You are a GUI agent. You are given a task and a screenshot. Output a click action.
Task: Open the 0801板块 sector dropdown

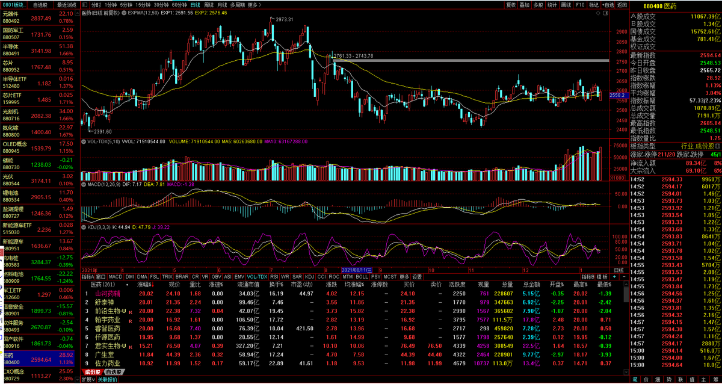click(x=14, y=4)
